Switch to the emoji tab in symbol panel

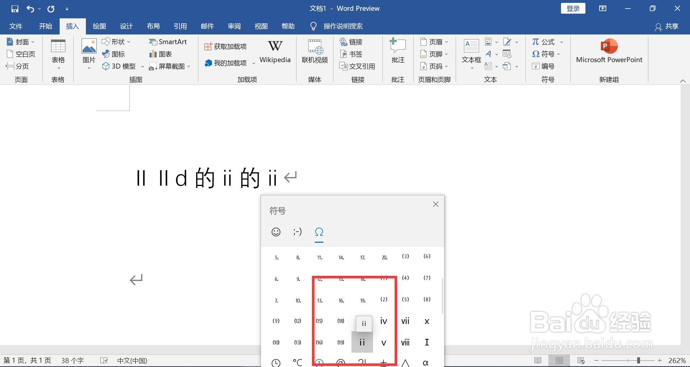coord(276,232)
